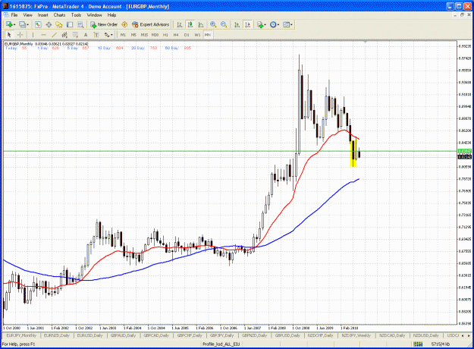Open the Window menu
This screenshot has height=349, width=474.
pyautogui.click(x=94, y=15)
